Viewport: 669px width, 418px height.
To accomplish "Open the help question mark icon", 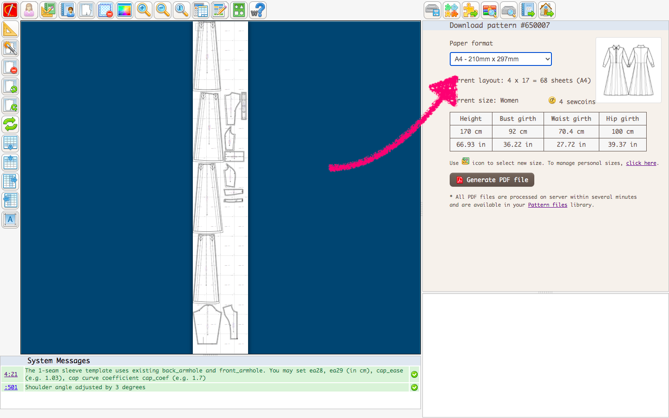I will (258, 10).
